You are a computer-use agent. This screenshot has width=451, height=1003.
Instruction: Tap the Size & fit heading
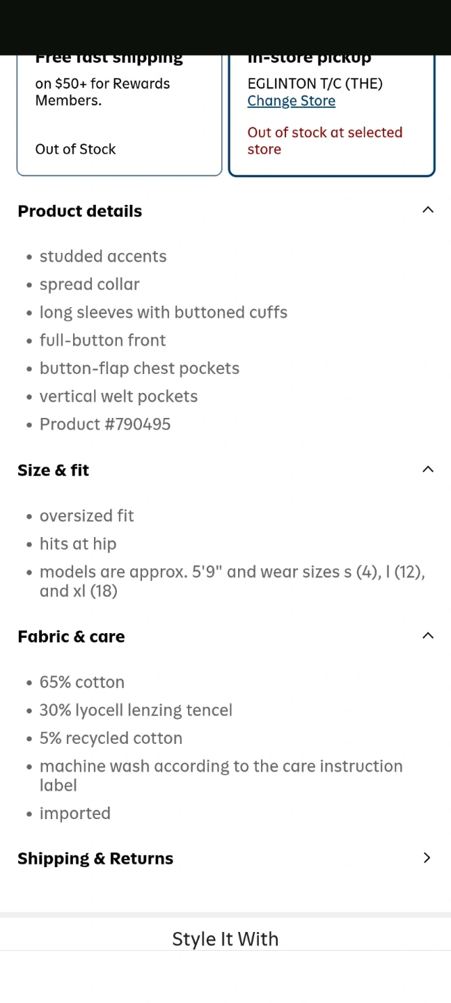tap(54, 470)
